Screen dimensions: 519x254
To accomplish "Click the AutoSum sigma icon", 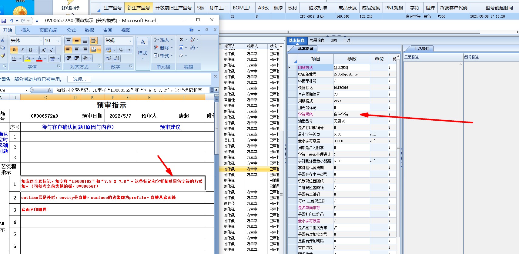I will click(181, 40).
